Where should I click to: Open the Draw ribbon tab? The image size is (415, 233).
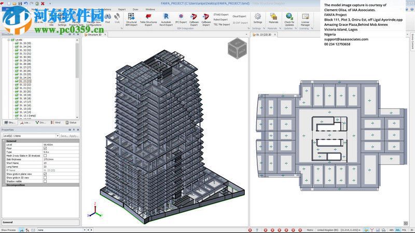(x=135, y=9)
